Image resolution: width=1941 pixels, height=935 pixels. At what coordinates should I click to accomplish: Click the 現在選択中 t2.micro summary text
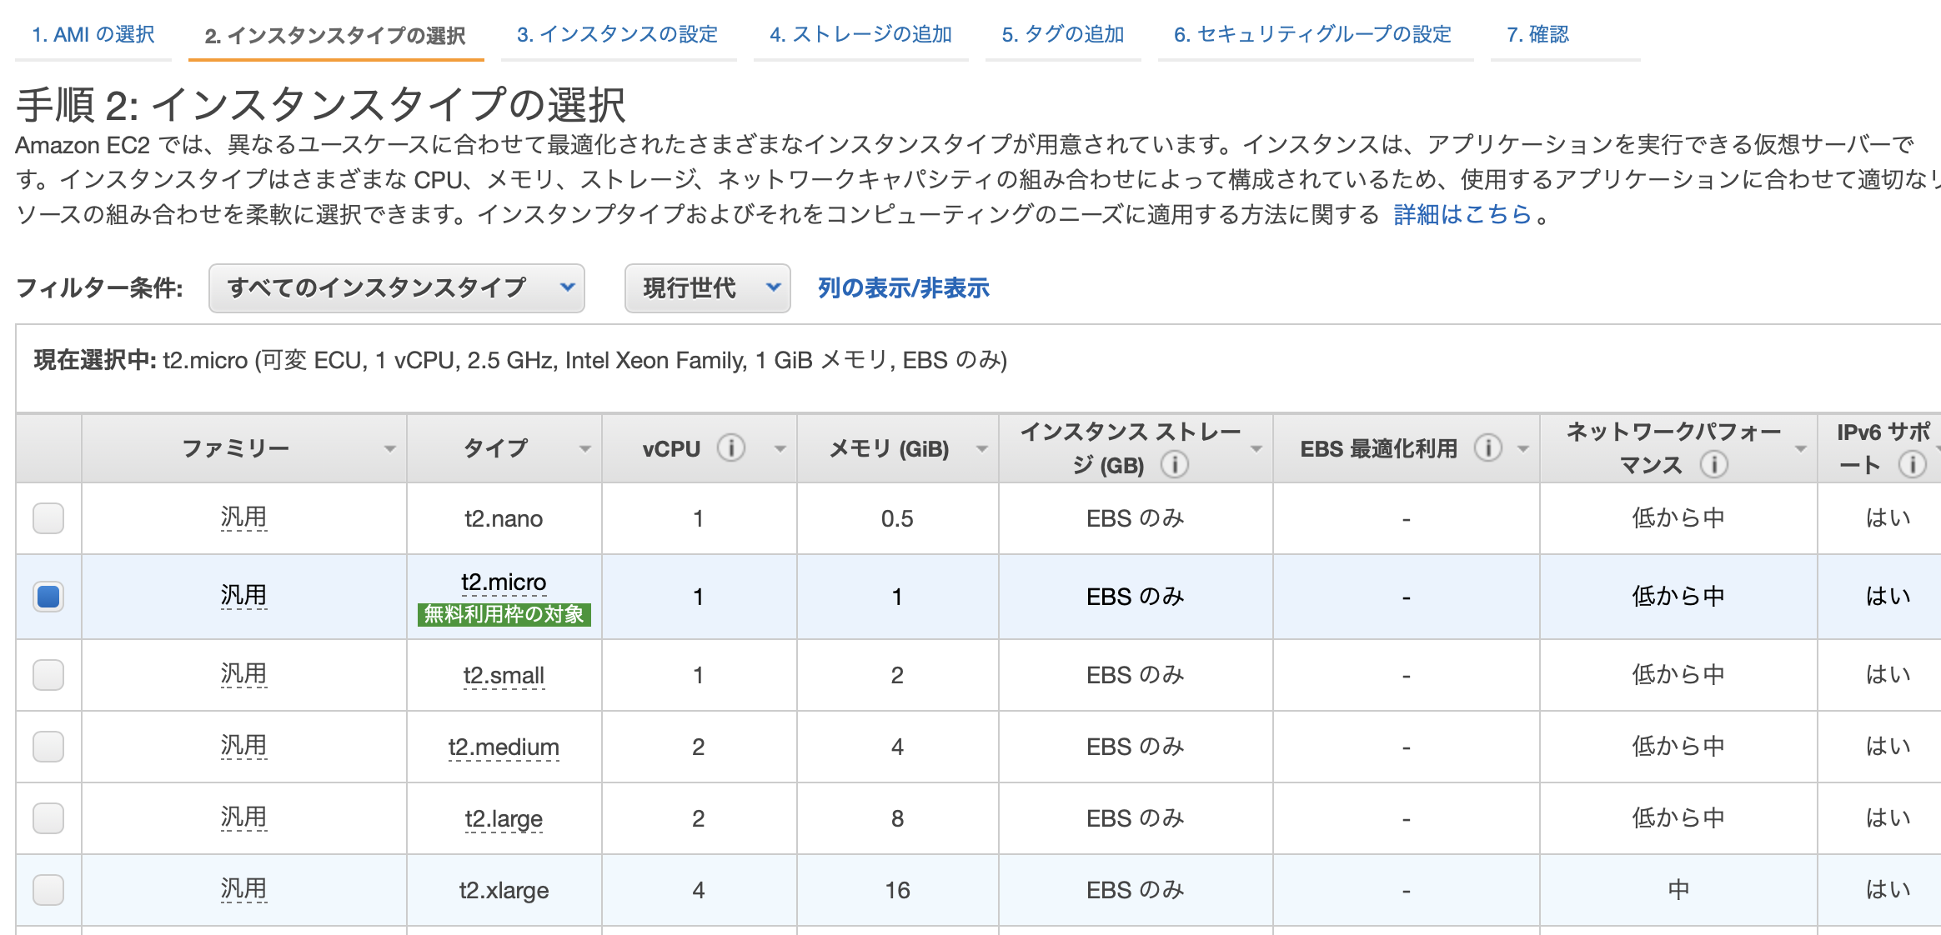point(520,360)
